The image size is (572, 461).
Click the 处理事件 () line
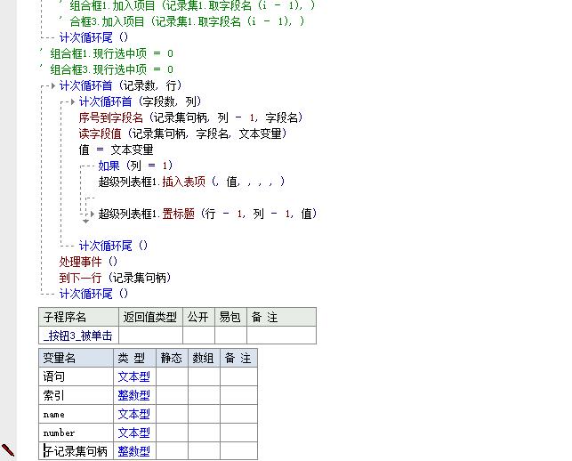(88, 262)
